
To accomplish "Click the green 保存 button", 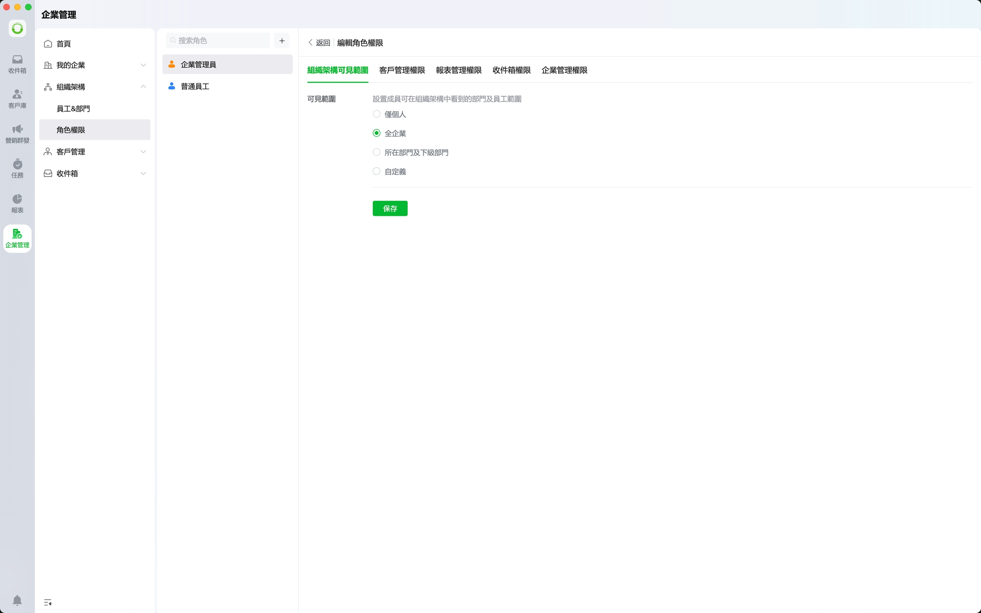I will point(390,209).
